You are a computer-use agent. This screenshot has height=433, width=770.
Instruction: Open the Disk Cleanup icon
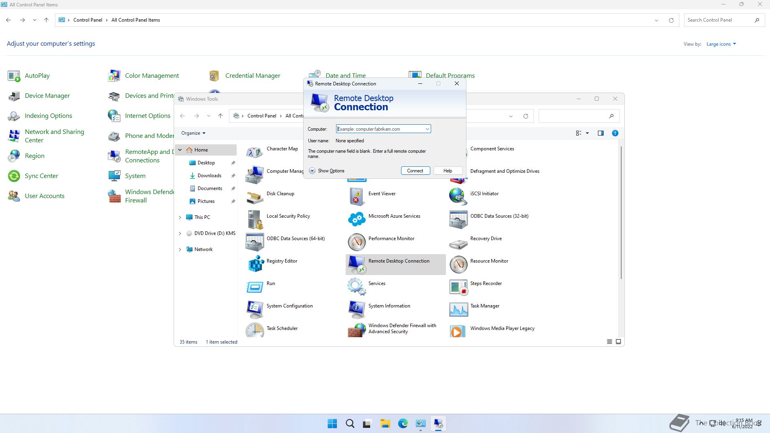click(255, 197)
